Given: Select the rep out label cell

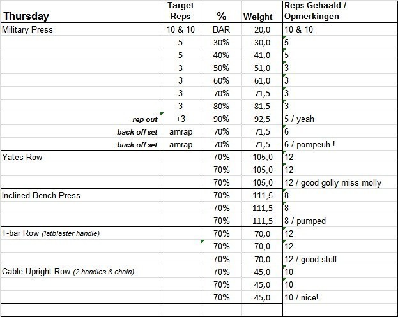Looking at the screenshot, I should [x=142, y=119].
